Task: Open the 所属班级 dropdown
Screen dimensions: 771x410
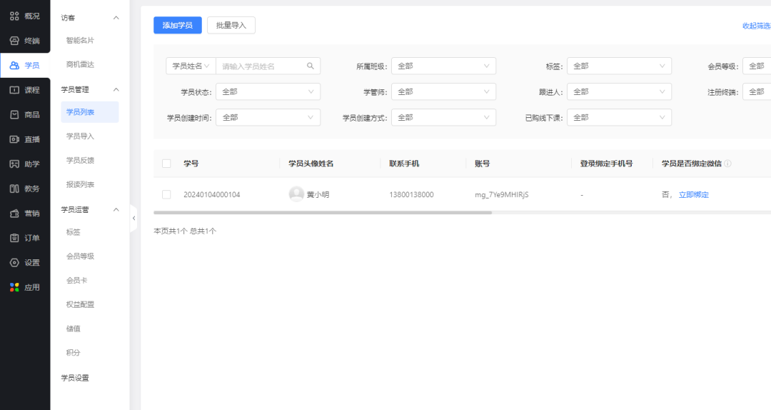Action: pos(443,66)
